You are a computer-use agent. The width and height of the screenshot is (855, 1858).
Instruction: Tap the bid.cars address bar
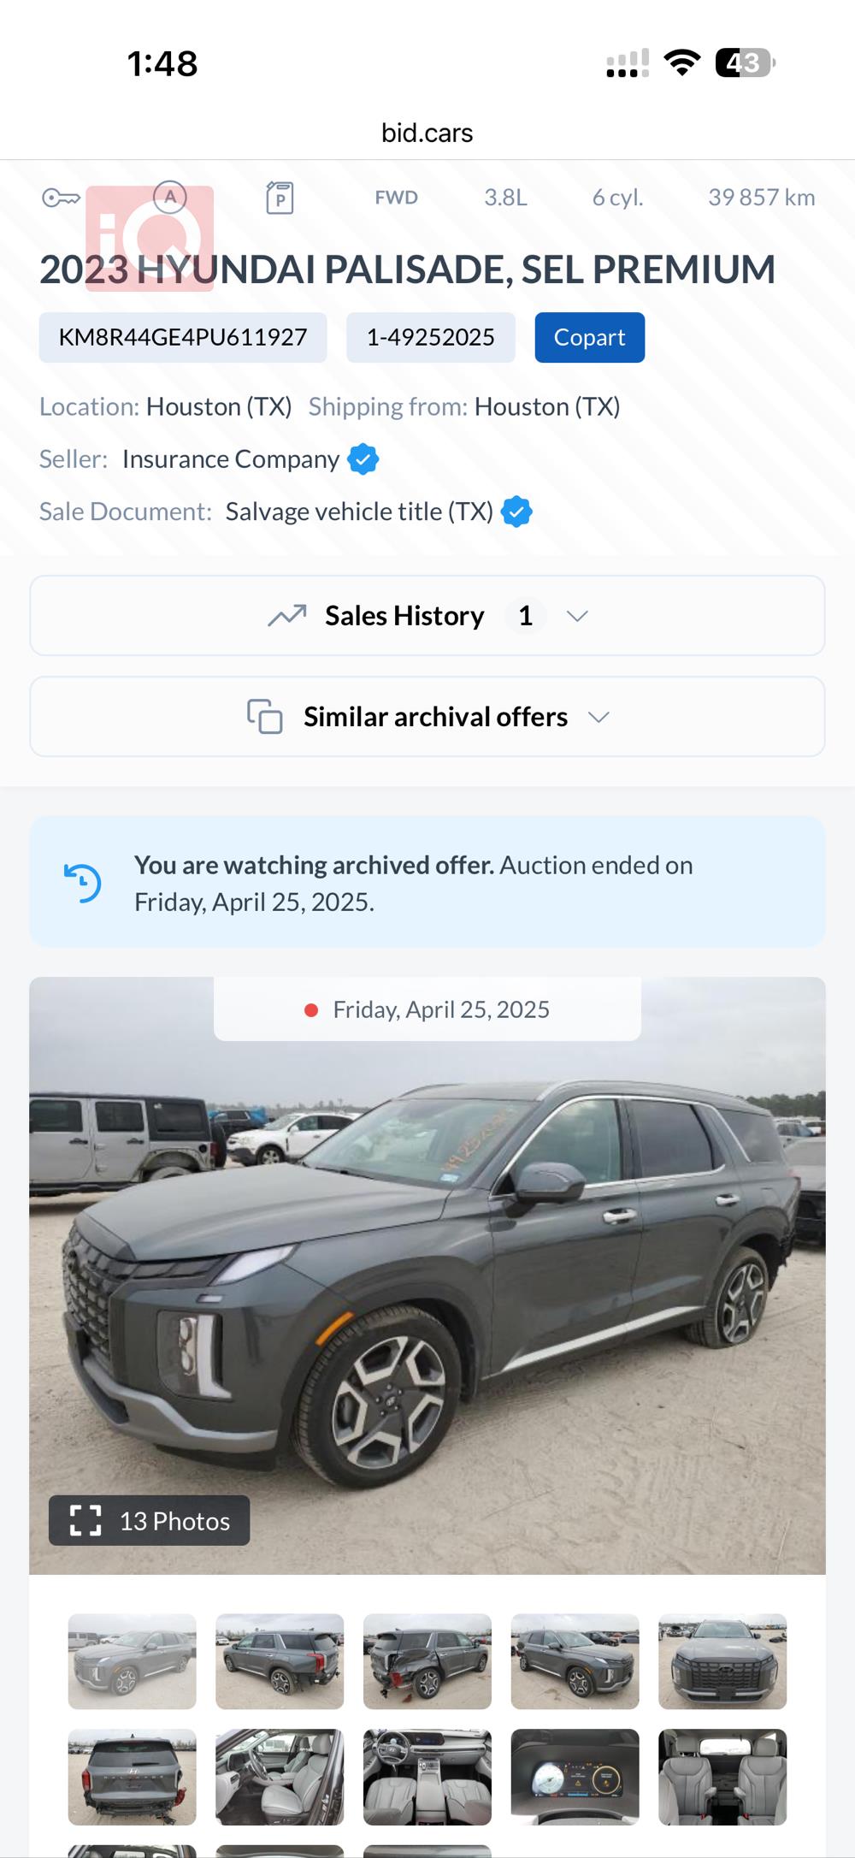tap(427, 133)
